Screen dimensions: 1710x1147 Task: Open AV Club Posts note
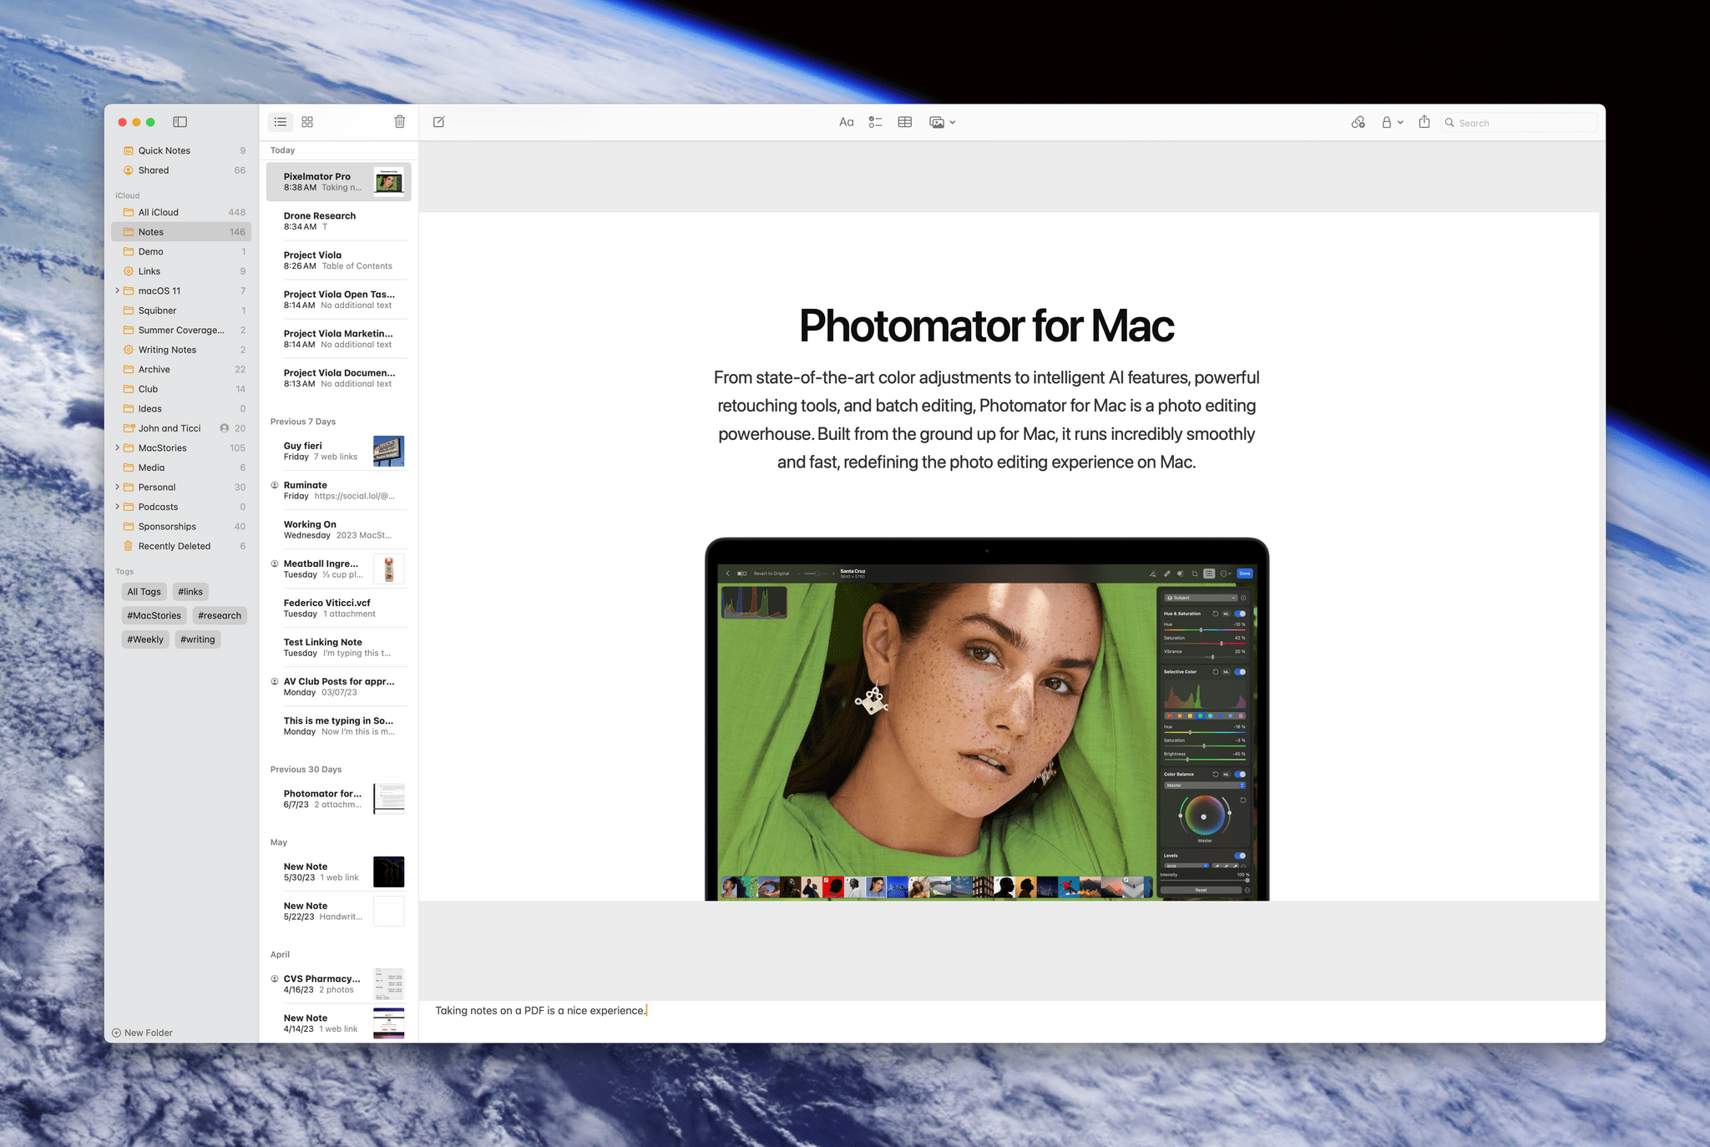tap(338, 687)
